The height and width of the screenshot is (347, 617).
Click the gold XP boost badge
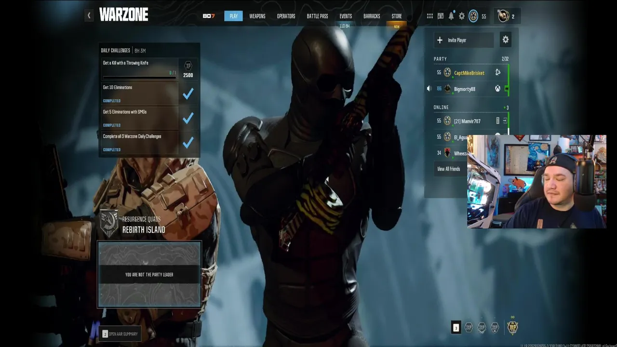coord(512,327)
